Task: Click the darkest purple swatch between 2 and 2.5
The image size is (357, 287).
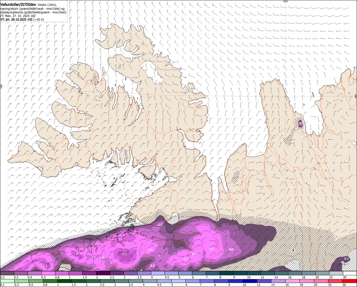Action: (103, 273)
